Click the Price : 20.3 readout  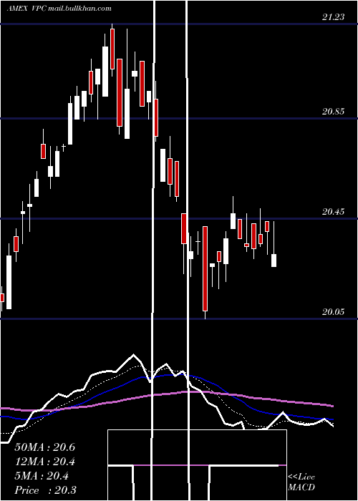coord(45,490)
